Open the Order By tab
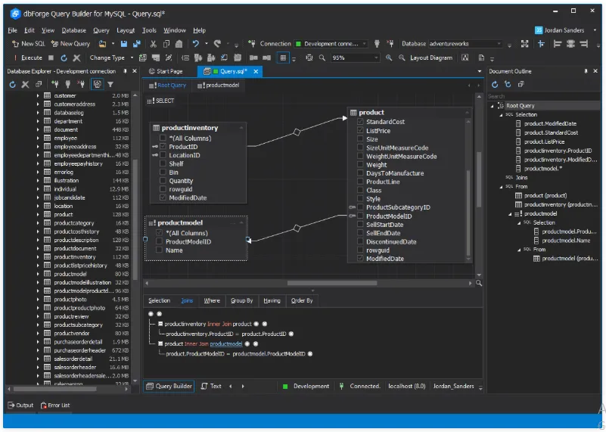 [x=302, y=300]
